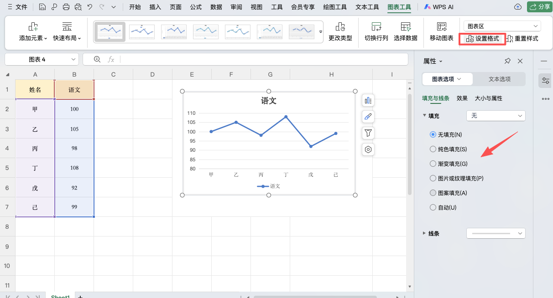
Task: Click the chart settings gear icon
Action: (368, 149)
